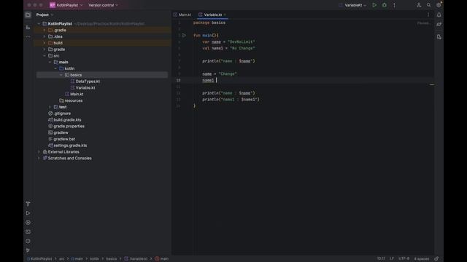Select the resources folder

(x=71, y=100)
